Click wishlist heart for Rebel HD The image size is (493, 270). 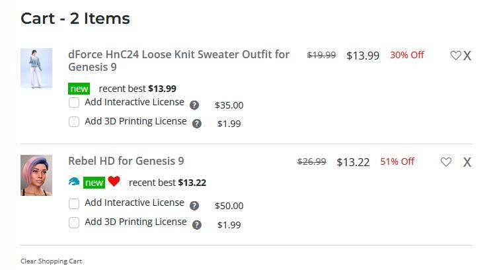446,161
